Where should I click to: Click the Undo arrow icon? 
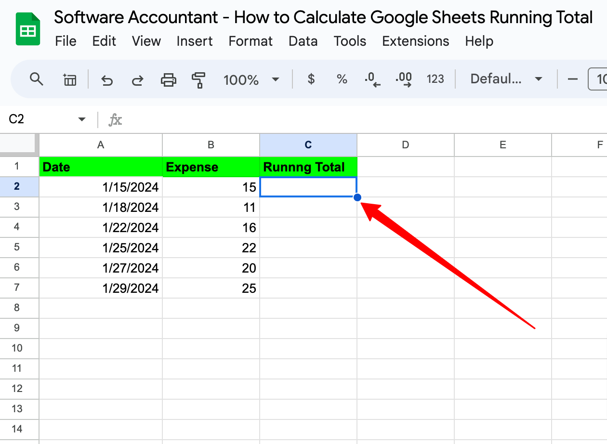(x=107, y=79)
